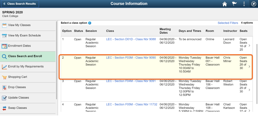Open Shopping Cart menu item
This screenshot has width=258, height=116.
point(28,77)
